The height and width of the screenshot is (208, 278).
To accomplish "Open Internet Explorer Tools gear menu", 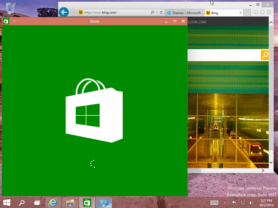I will (x=269, y=12).
